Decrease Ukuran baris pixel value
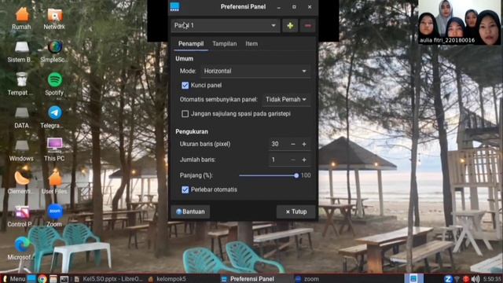 [293, 145]
